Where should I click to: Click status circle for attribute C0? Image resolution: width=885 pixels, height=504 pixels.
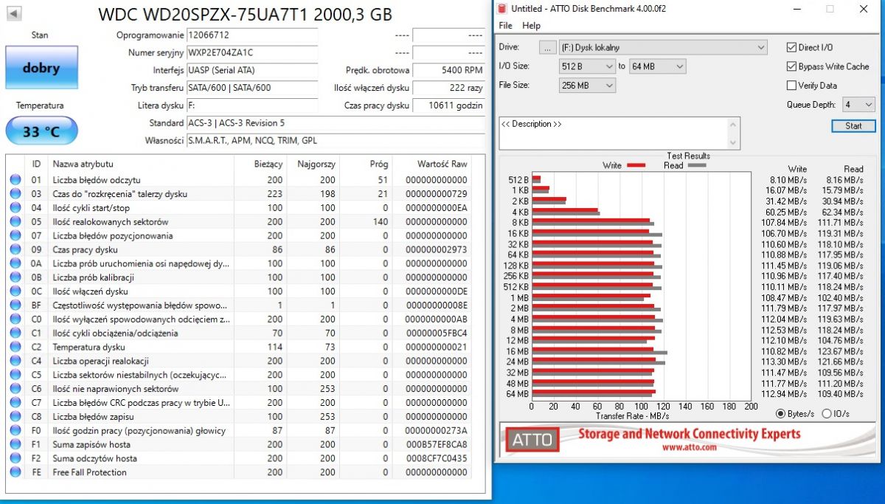point(15,320)
